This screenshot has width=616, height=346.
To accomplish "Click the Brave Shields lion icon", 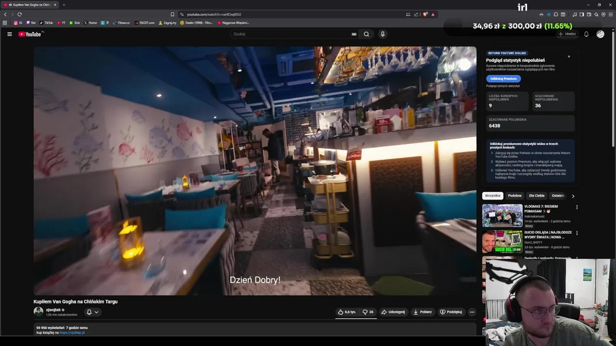I will tap(425, 14).
